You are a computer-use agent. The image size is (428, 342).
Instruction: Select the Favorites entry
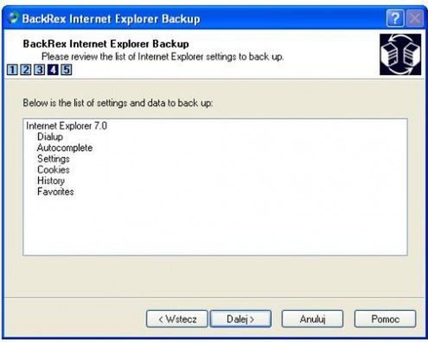[x=55, y=192]
